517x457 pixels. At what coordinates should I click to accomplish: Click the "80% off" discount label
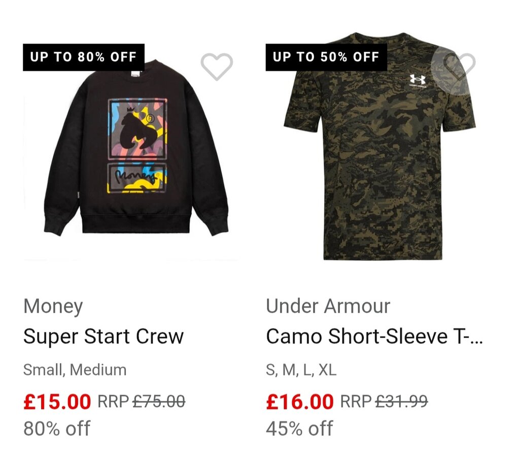coord(57,428)
